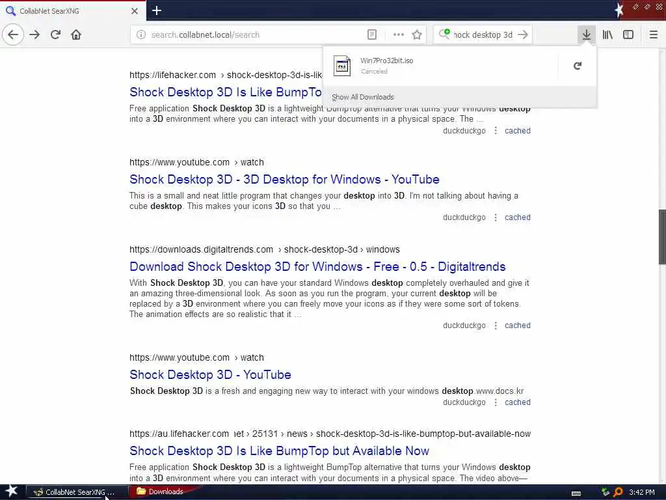The height and width of the screenshot is (500, 666).
Task: Open 'Shock Desktop 3D Is Like BumpTop' first result
Action: pyautogui.click(x=226, y=92)
